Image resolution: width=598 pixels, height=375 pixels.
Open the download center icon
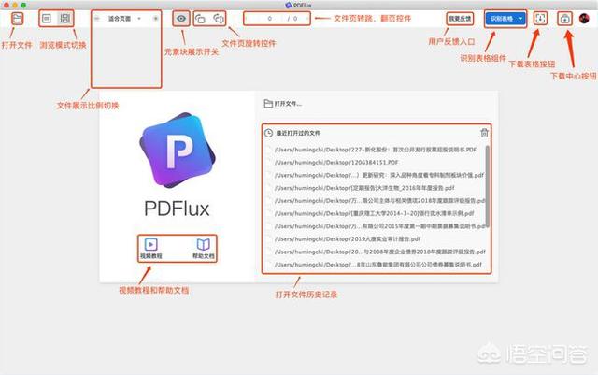point(564,19)
